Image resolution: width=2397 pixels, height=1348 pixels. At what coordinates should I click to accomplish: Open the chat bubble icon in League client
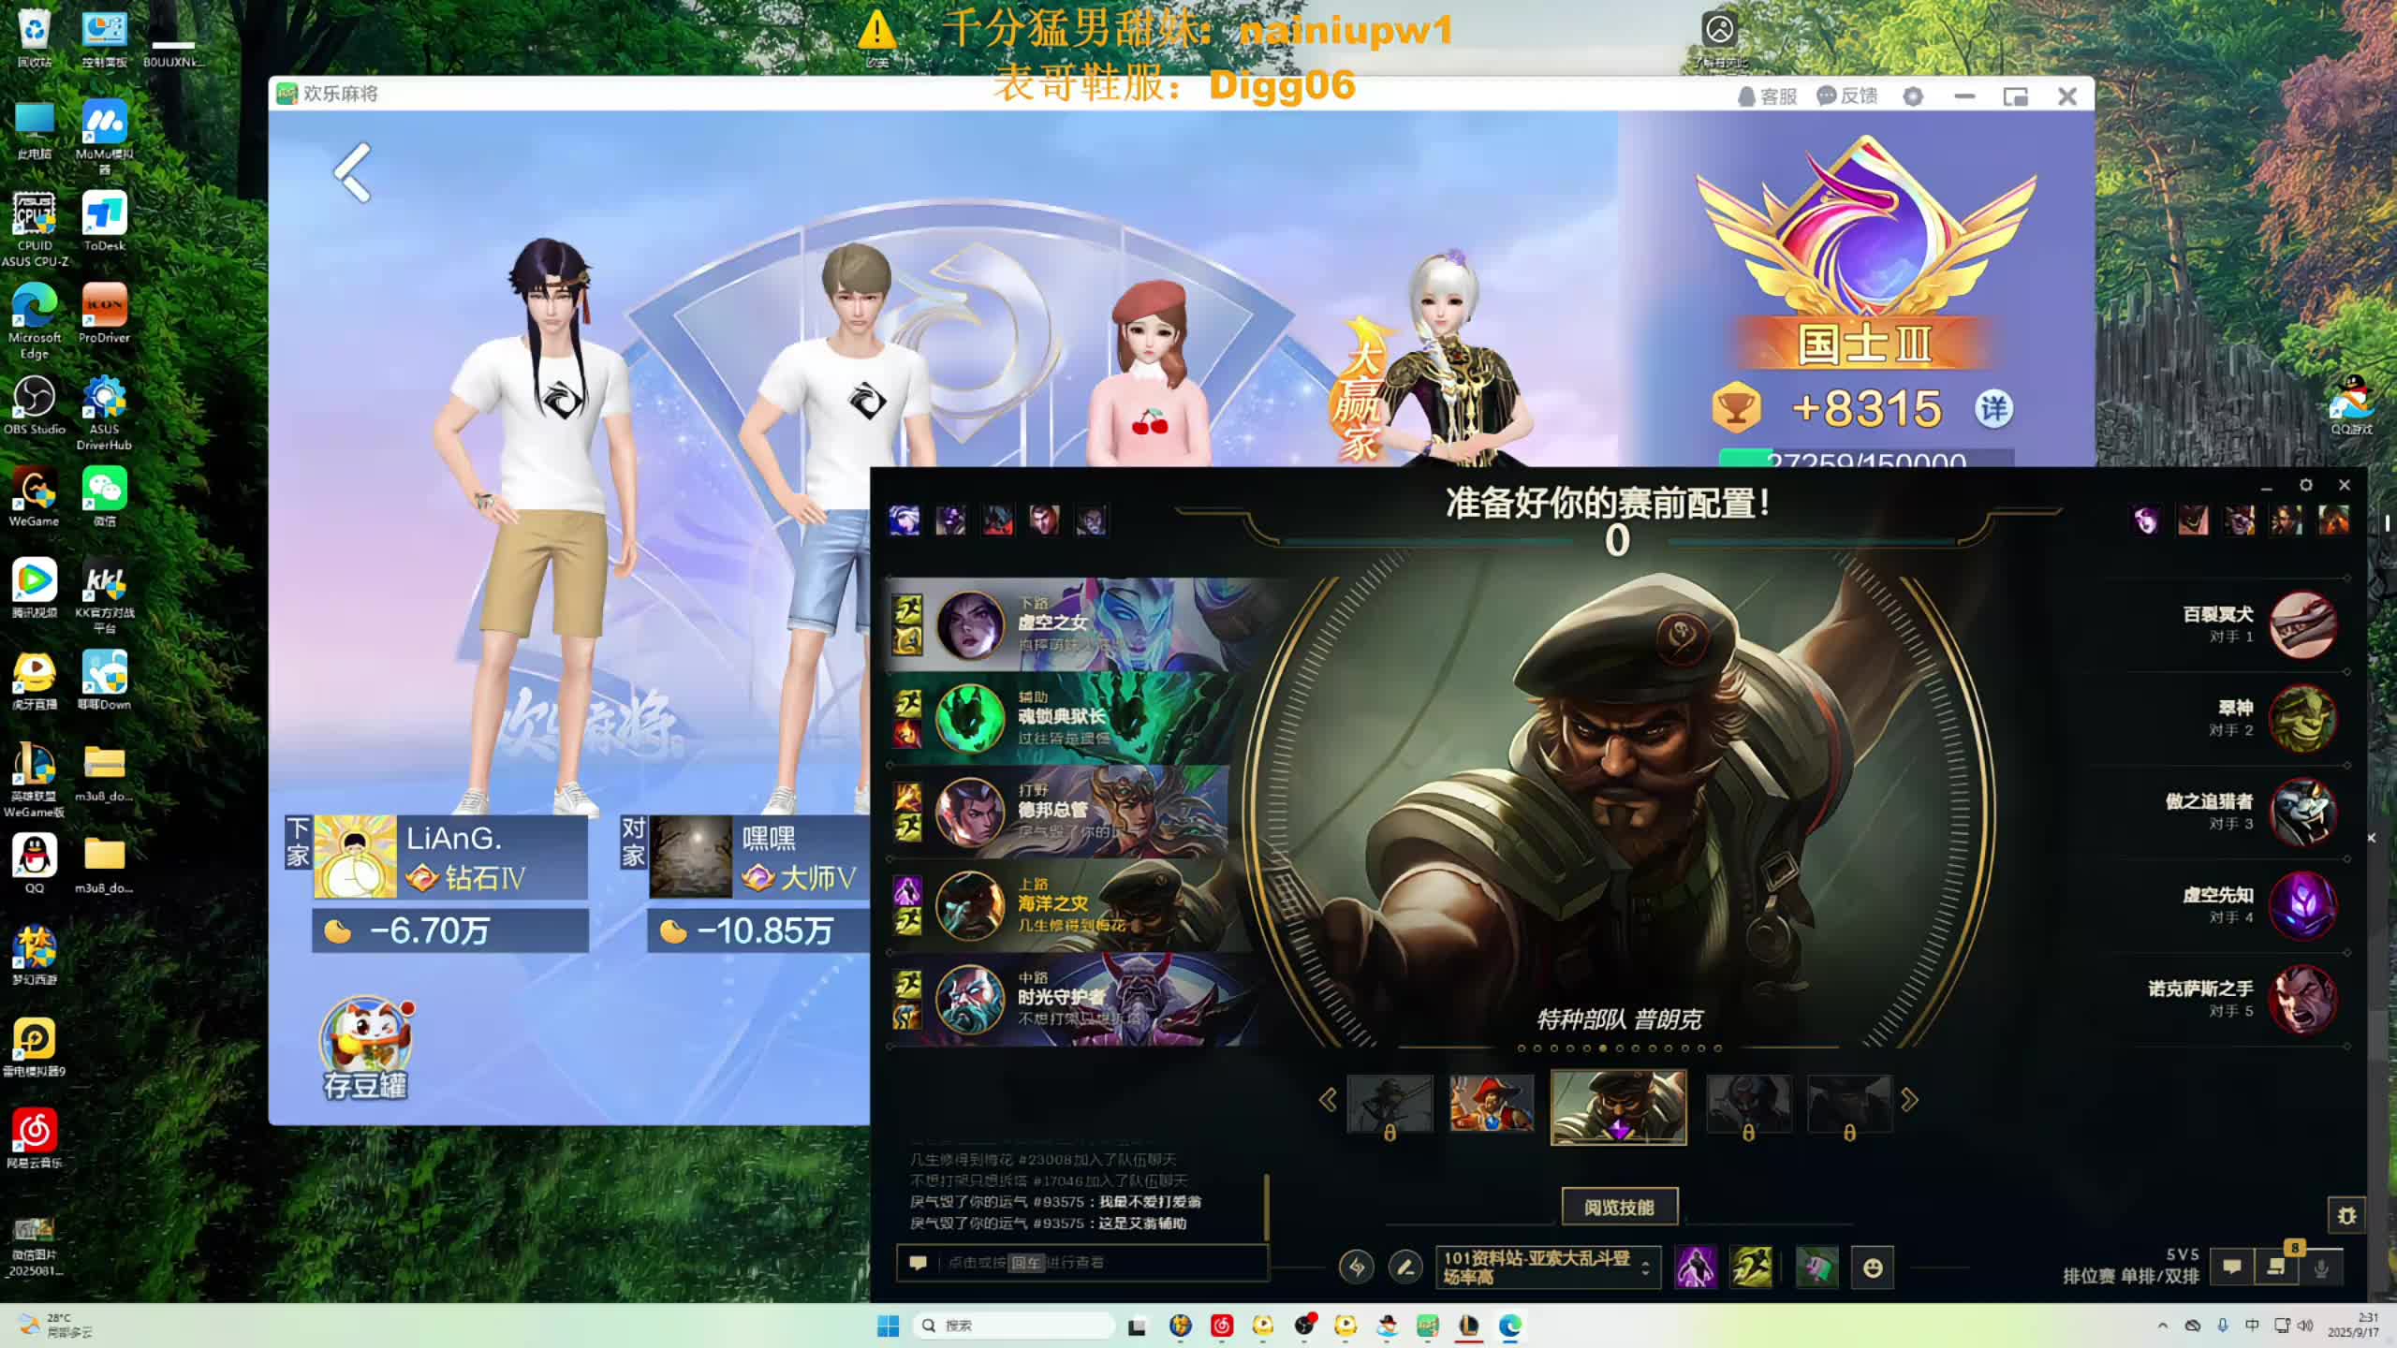pyautogui.click(x=2232, y=1267)
